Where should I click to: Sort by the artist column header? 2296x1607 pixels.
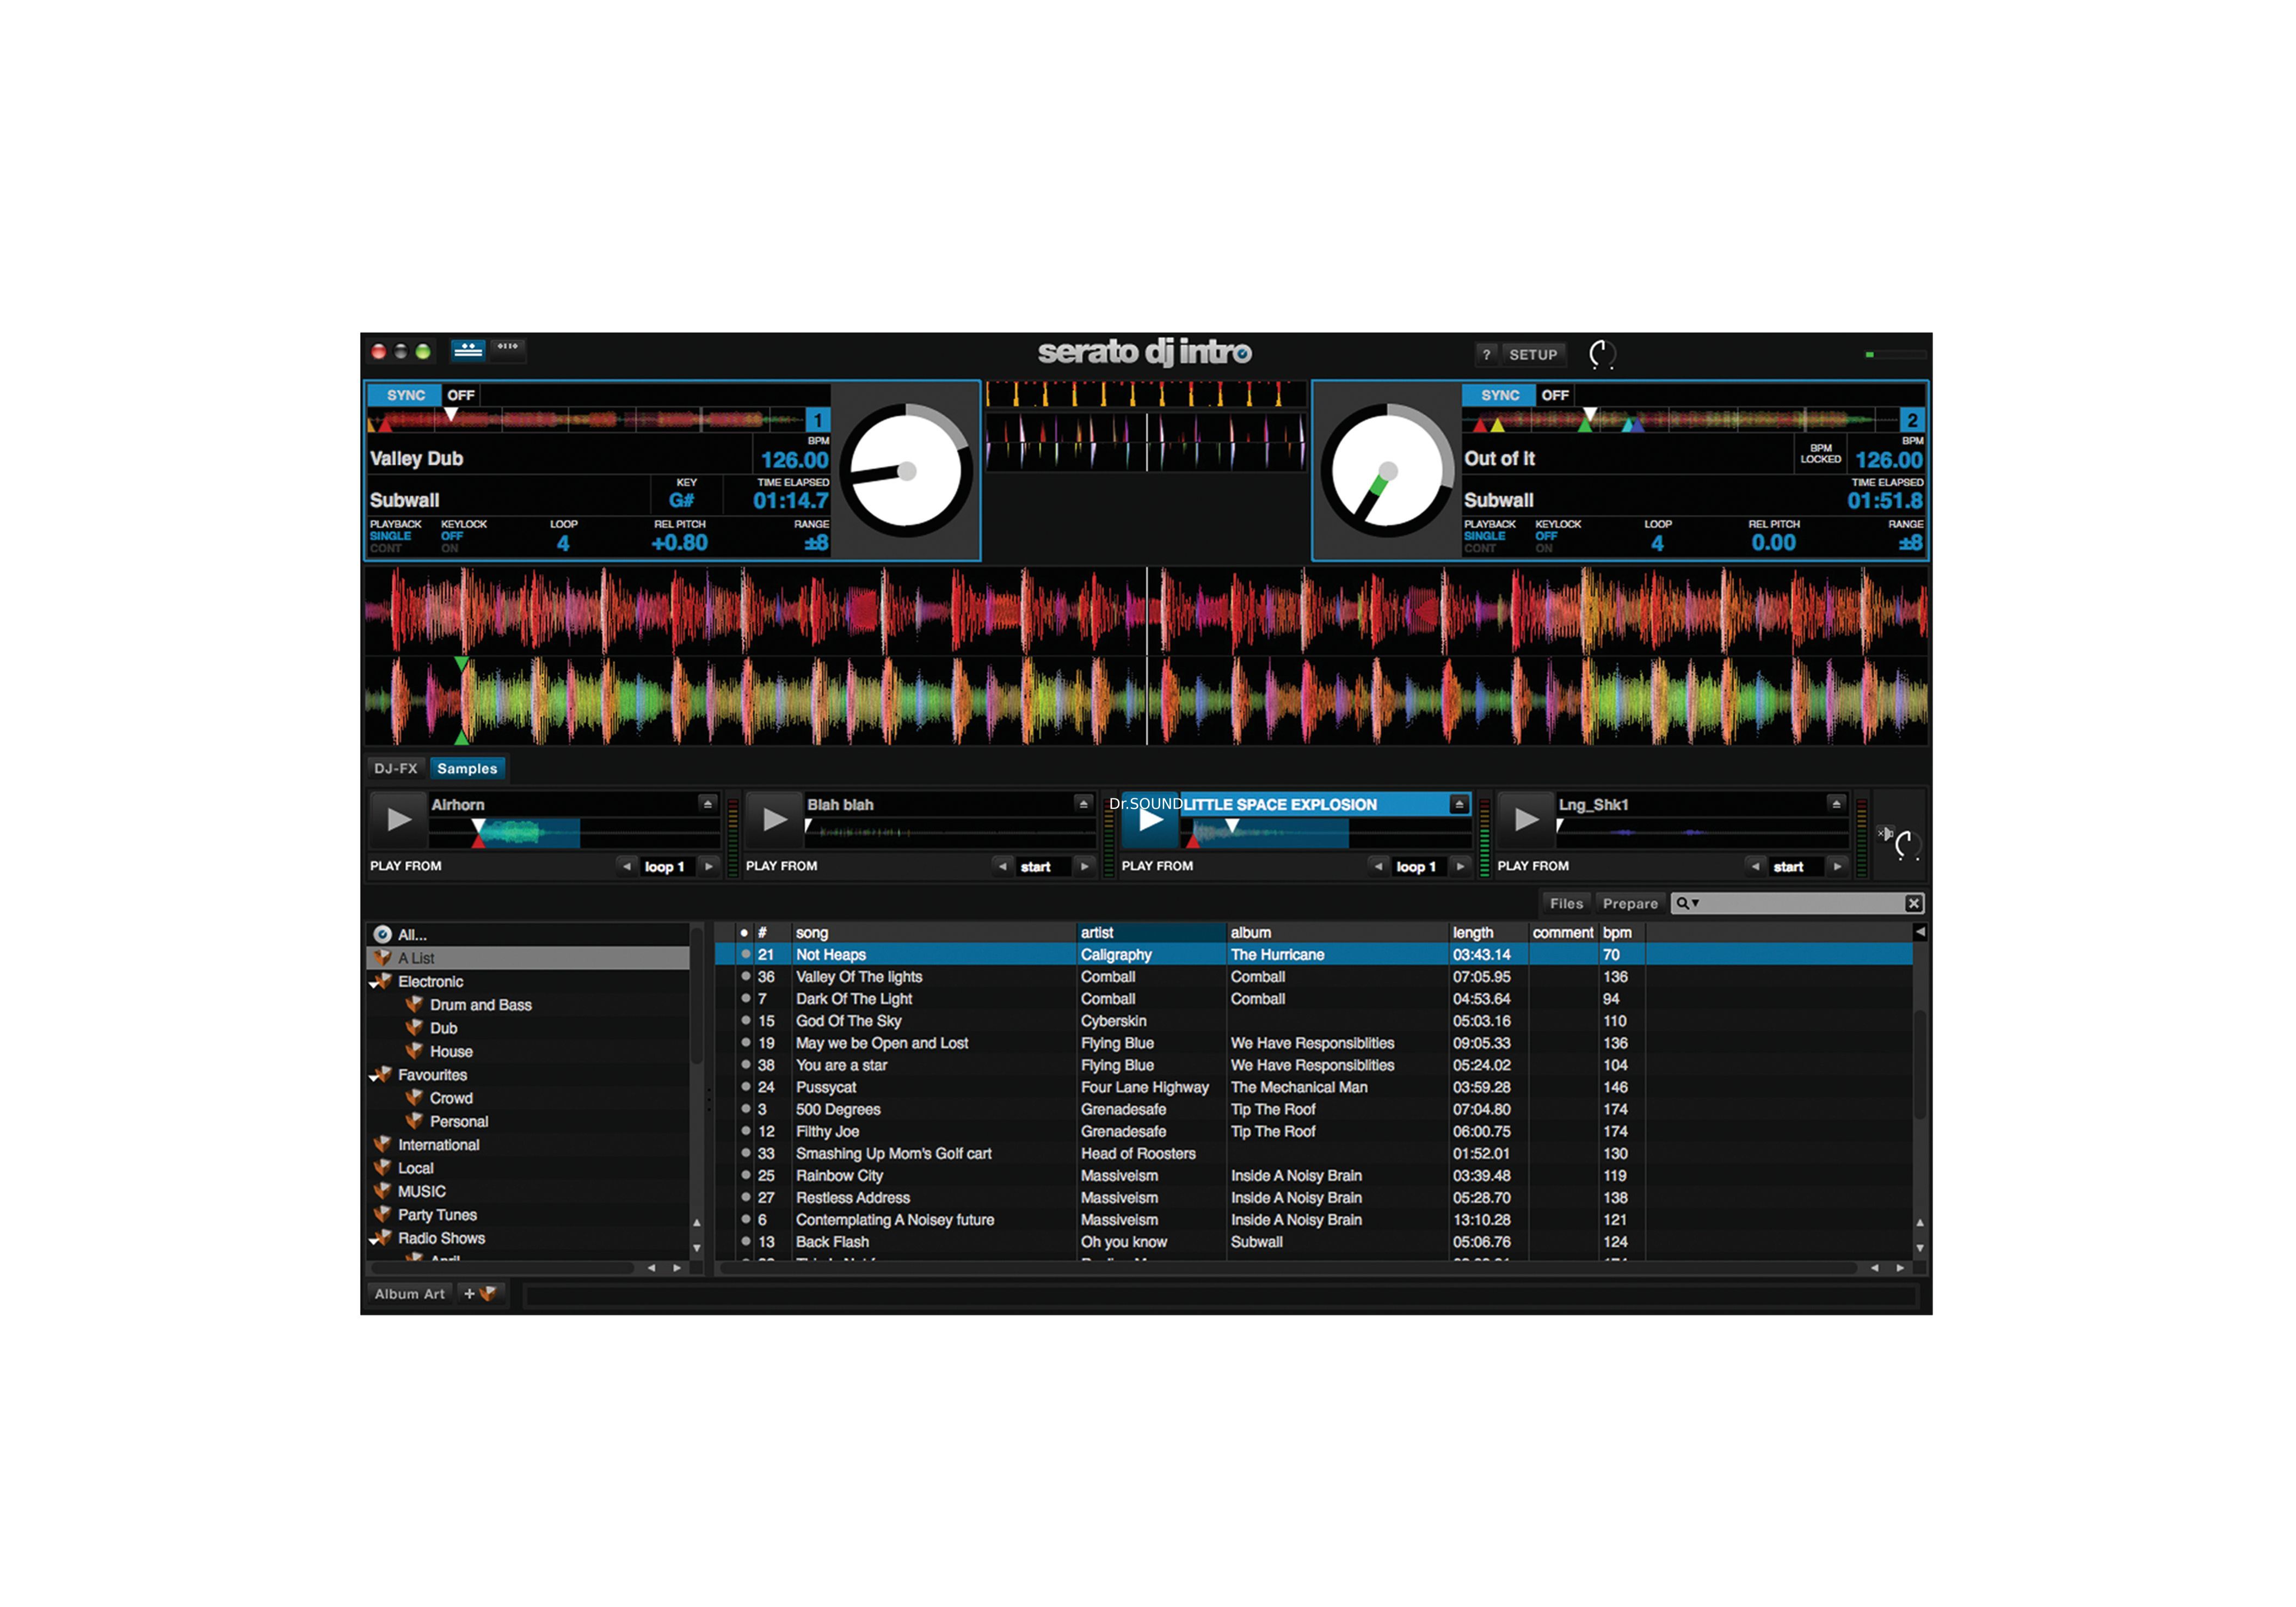click(1151, 932)
